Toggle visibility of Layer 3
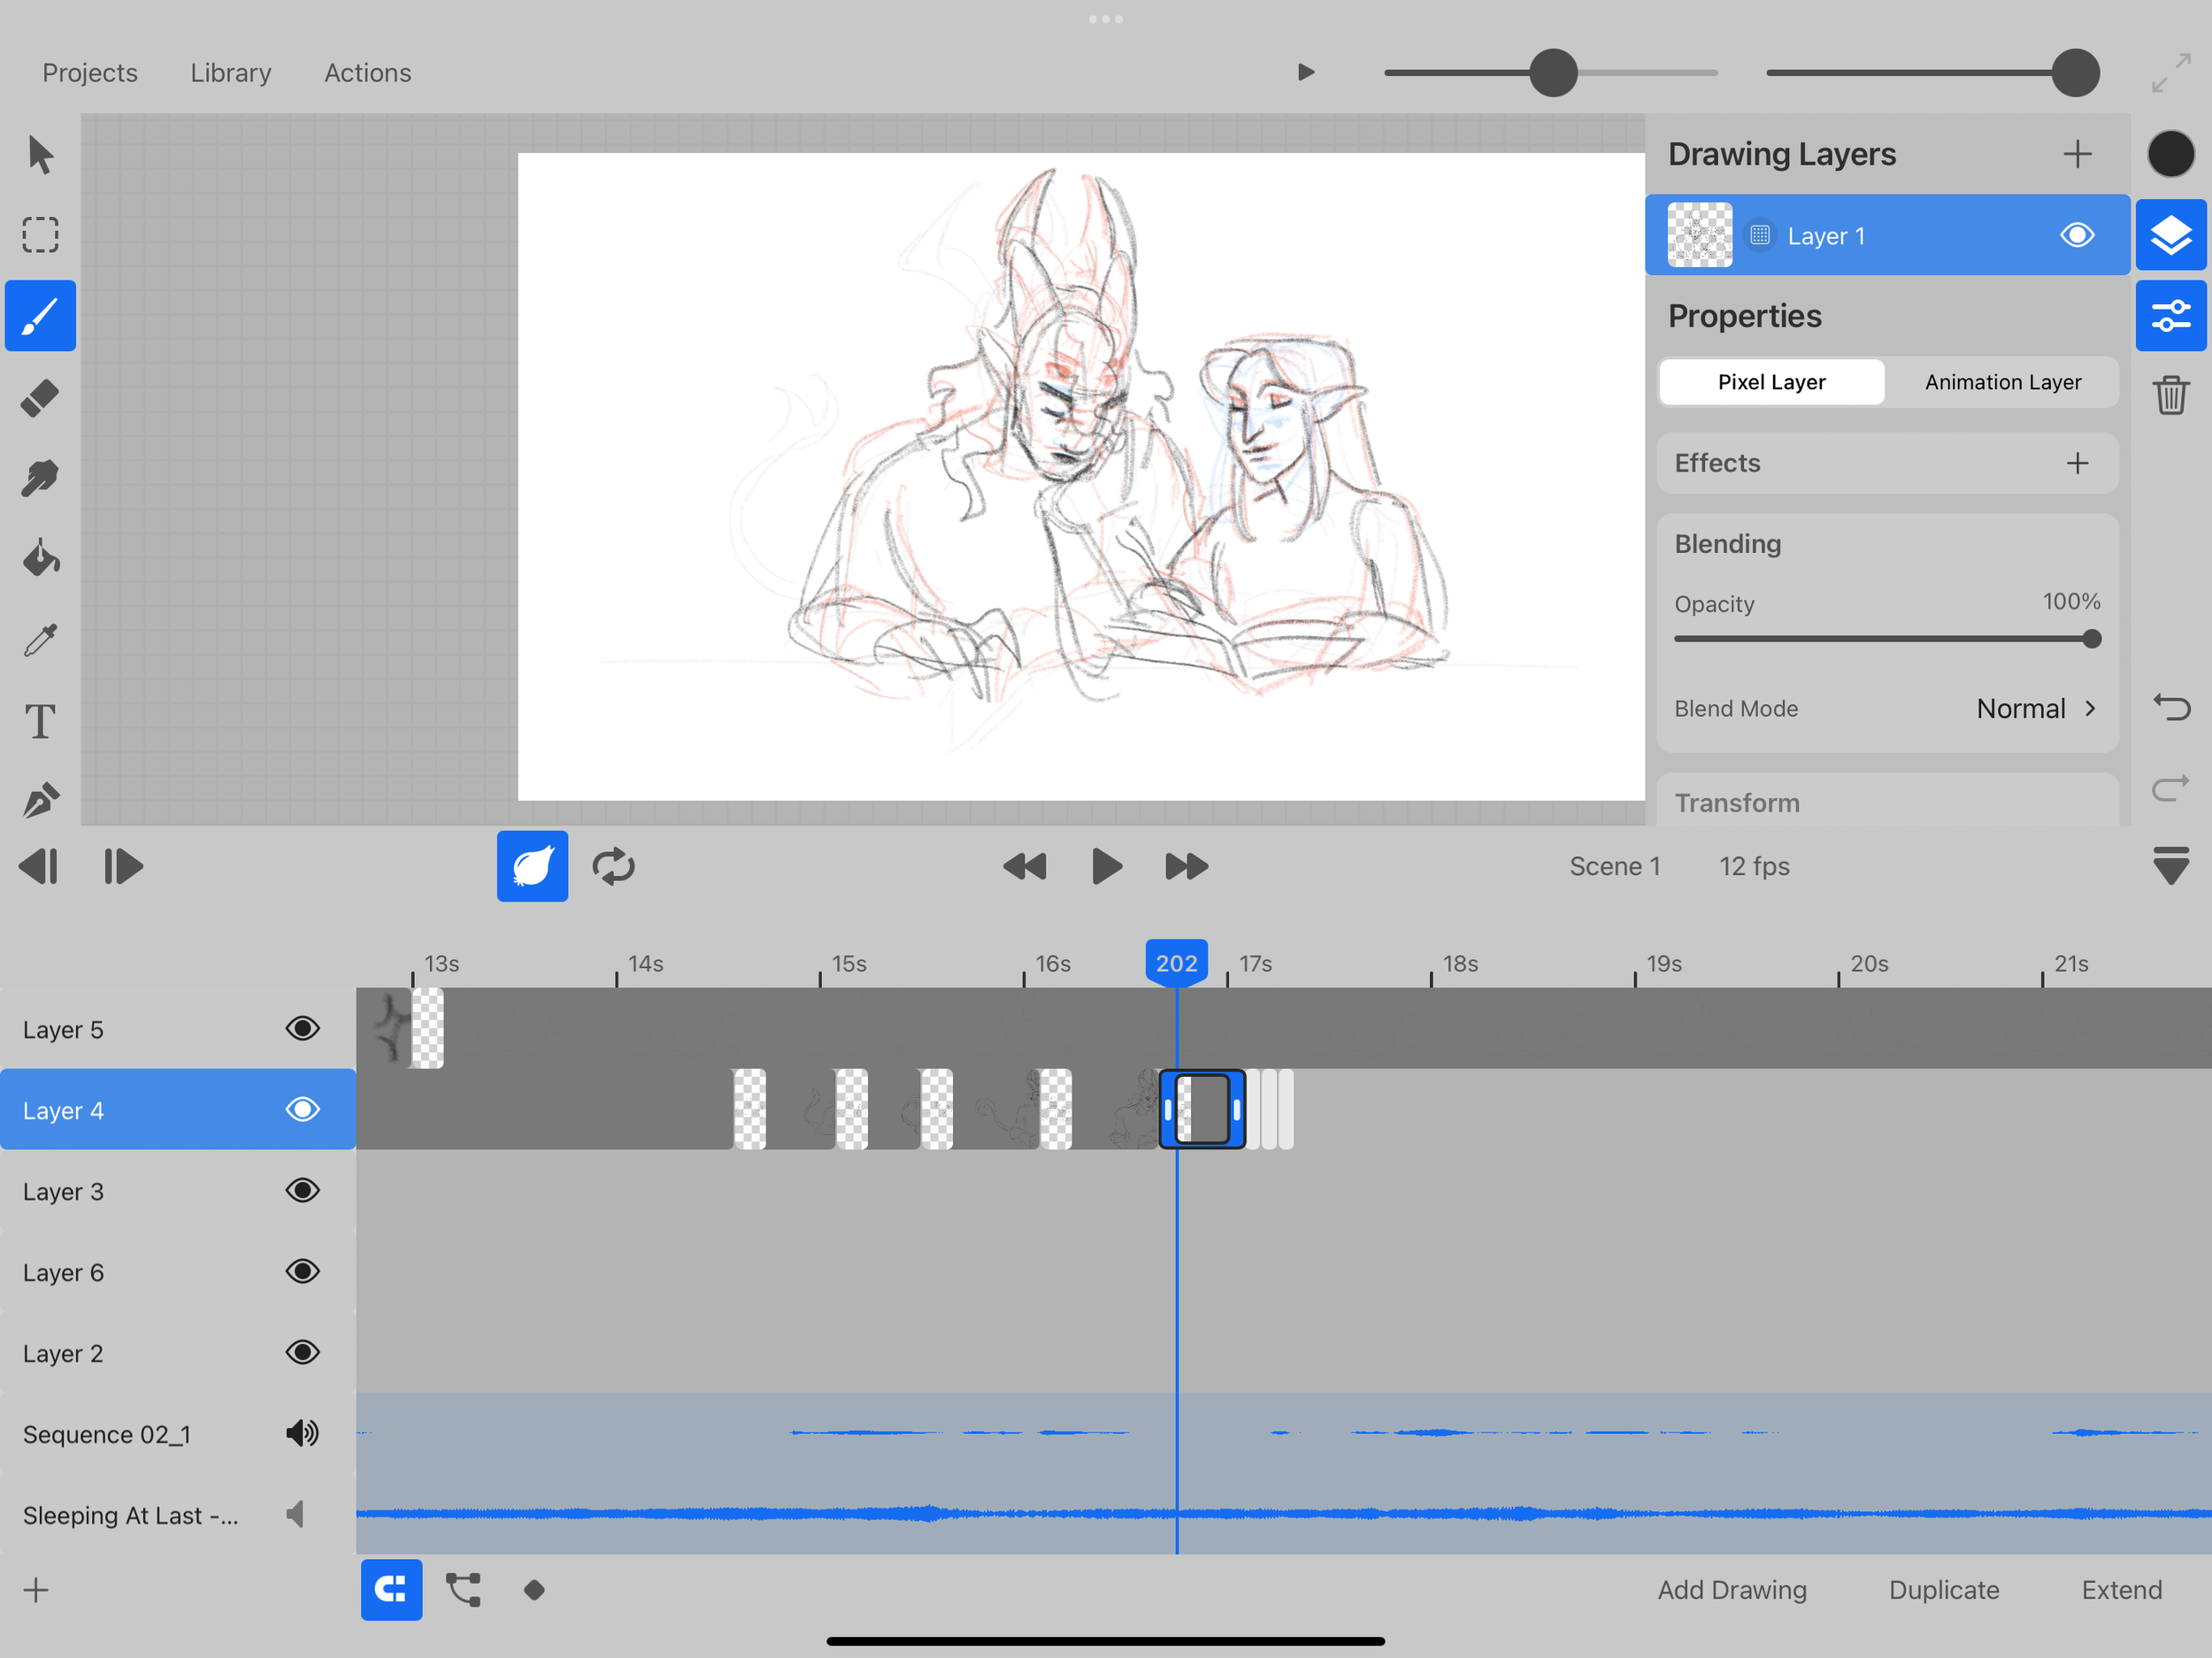This screenshot has height=1658, width=2212. [x=302, y=1191]
